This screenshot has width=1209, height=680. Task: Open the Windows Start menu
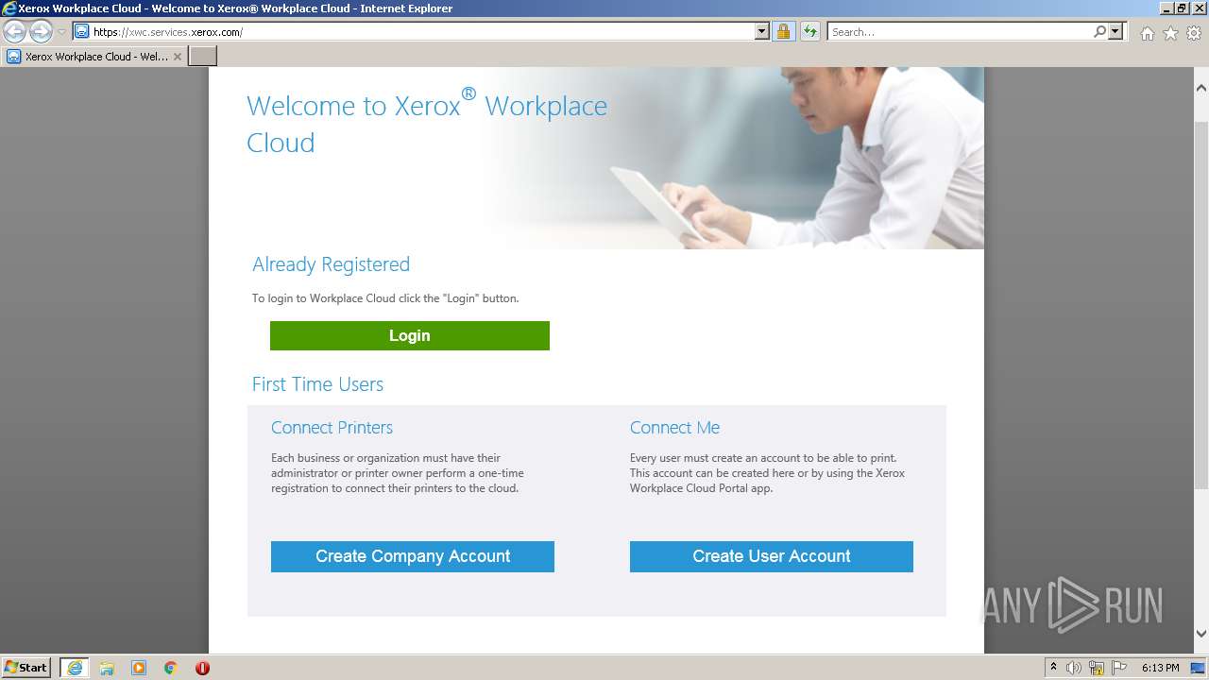[26, 668]
